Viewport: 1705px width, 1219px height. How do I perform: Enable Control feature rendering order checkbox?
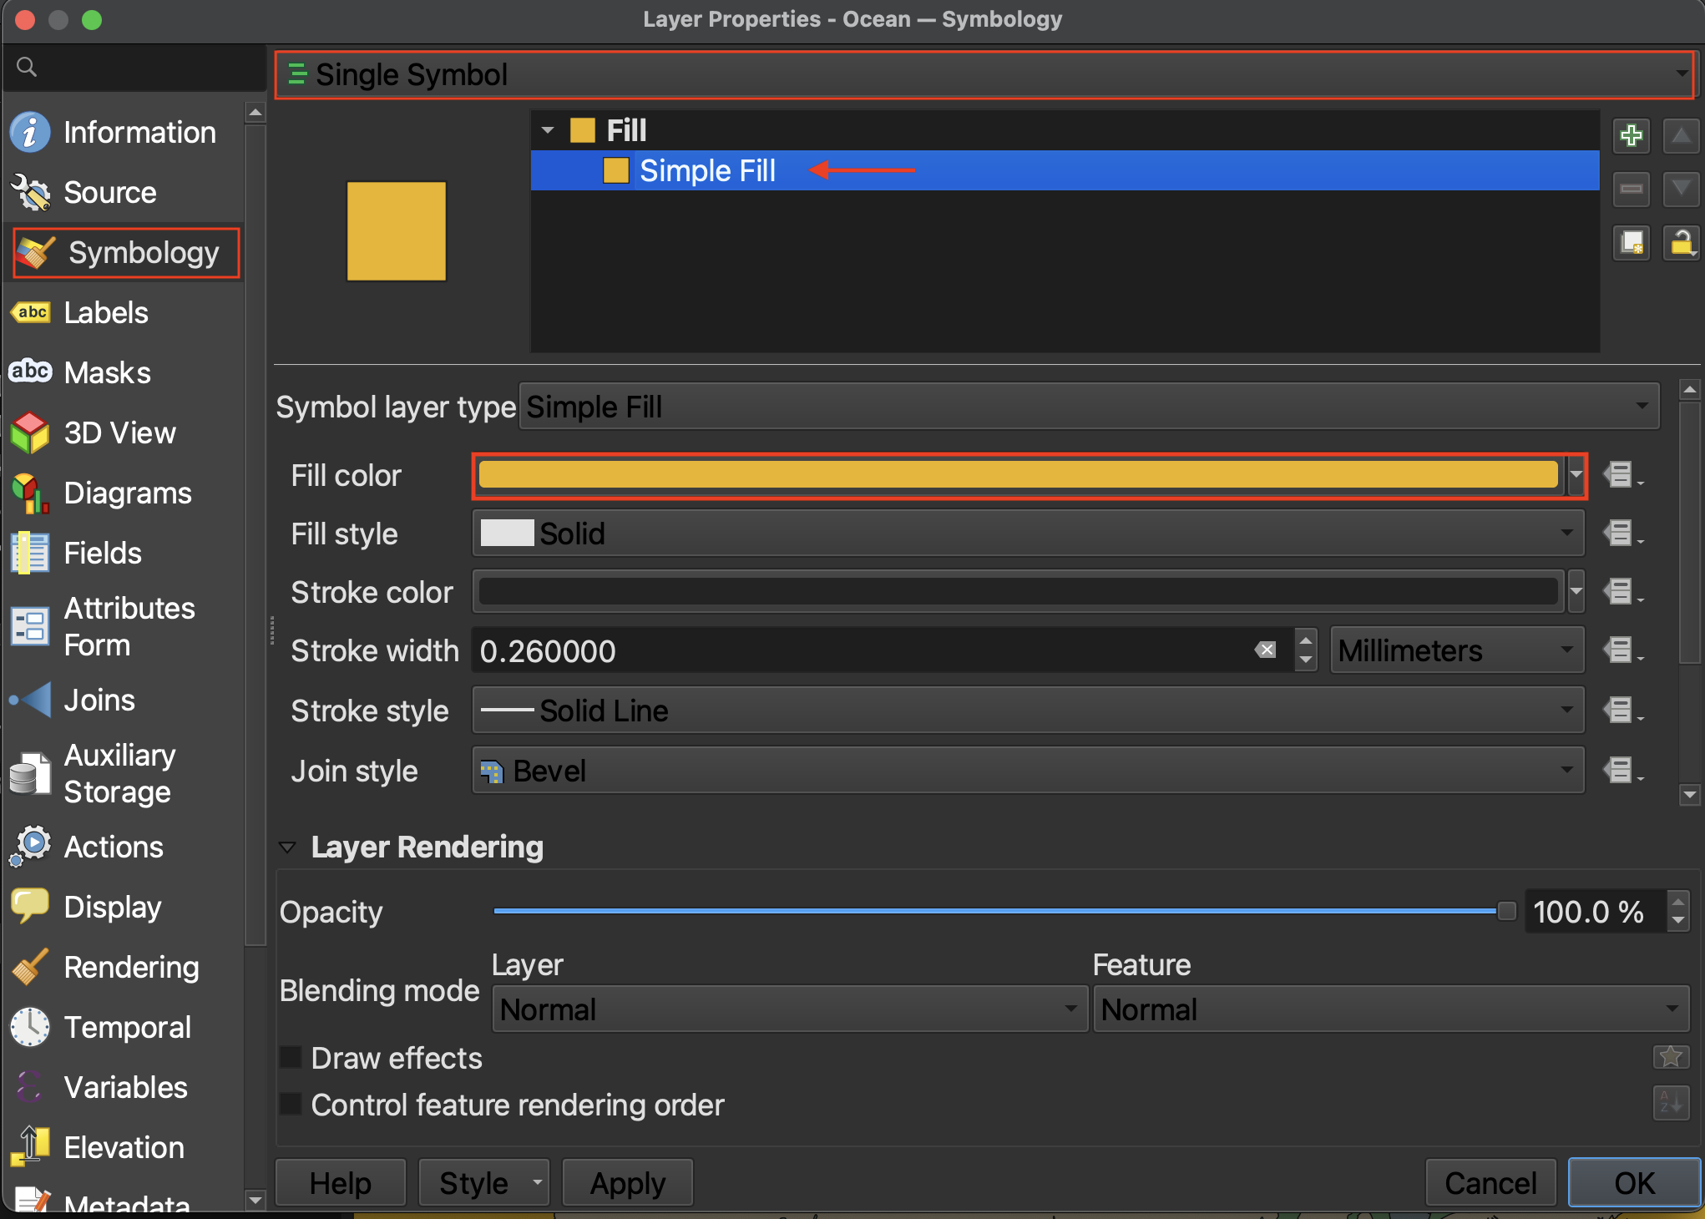(291, 1105)
